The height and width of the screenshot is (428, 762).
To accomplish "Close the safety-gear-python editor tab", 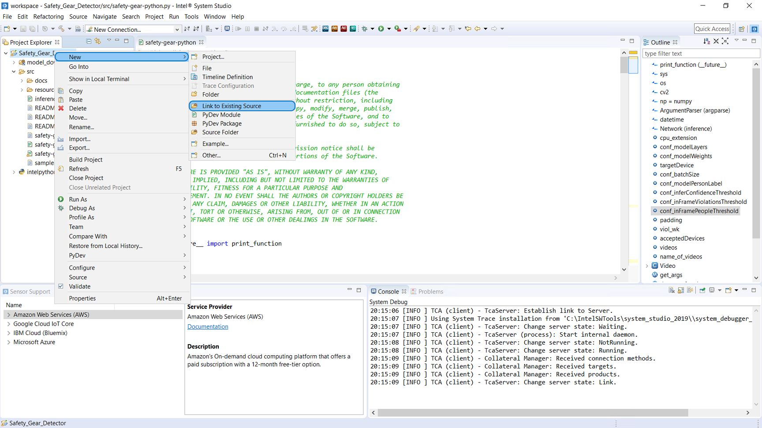I will [201, 42].
